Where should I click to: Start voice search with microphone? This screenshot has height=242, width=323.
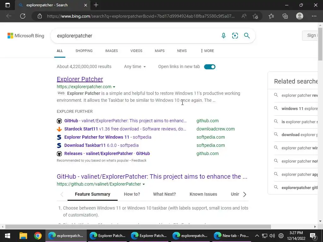(224, 36)
